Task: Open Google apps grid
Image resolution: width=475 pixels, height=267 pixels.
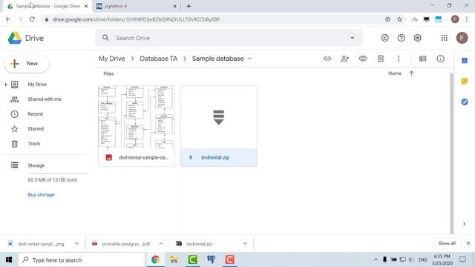Action: pos(444,38)
